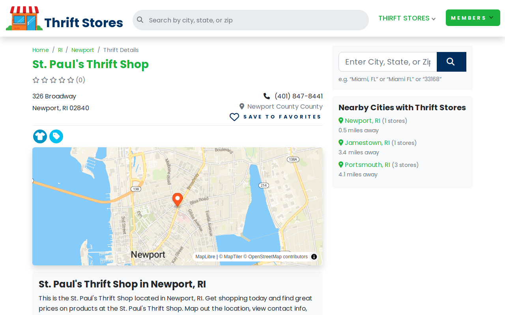
Task: Click the Newport County County text
Action: (285, 106)
